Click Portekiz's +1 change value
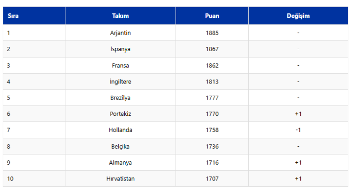Image resolution: width=352 pixels, height=189 pixels. (x=298, y=114)
